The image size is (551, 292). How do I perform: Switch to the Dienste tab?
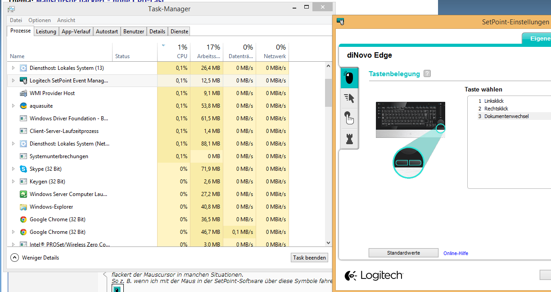click(x=179, y=32)
